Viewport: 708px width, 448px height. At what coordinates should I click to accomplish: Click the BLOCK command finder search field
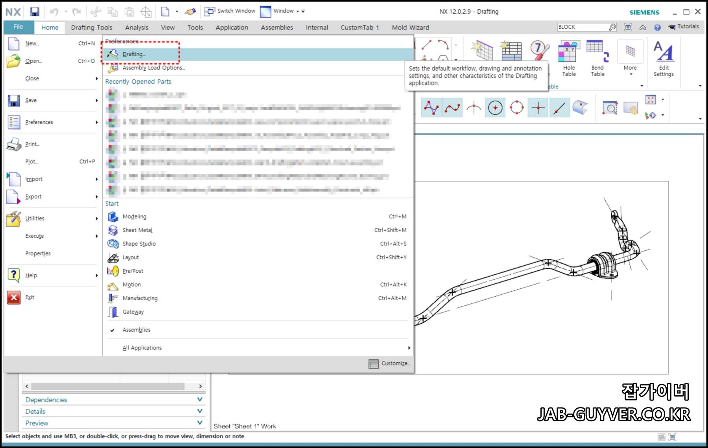coord(583,27)
